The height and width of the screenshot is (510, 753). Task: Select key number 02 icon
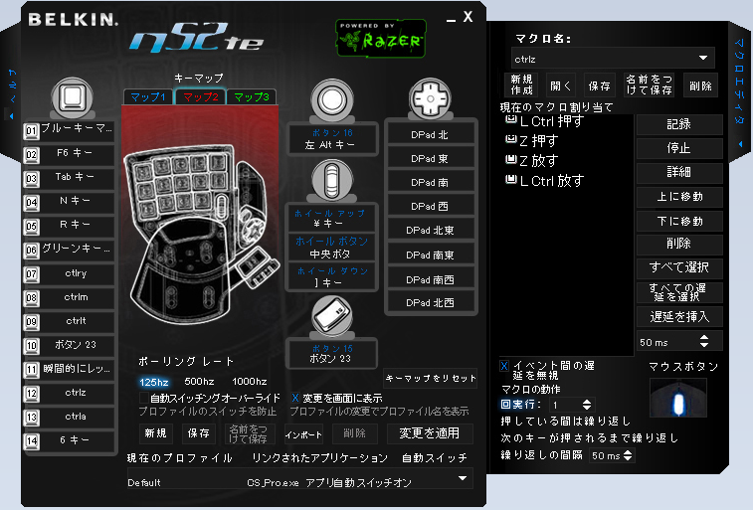pos(31,154)
